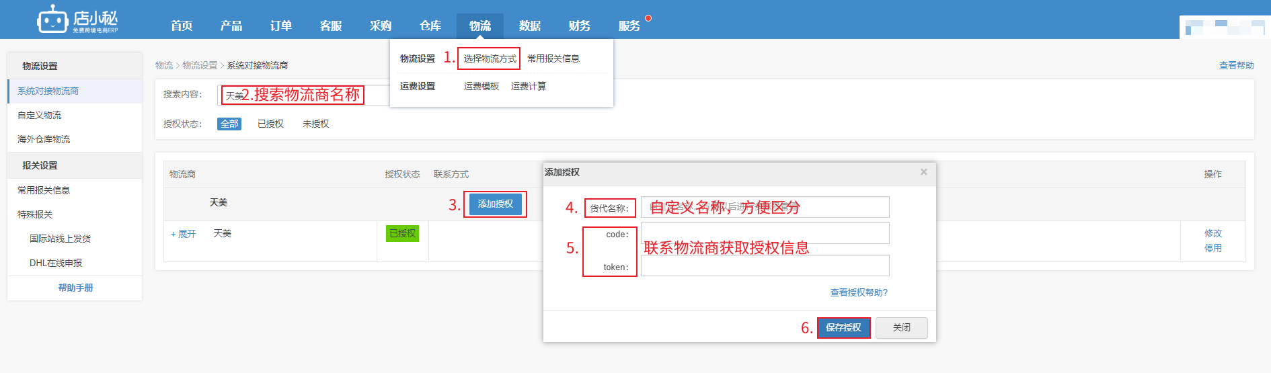This screenshot has height=373, width=1271.
Task: Choose 选择物流方式 in the dropdown menu
Action: click(x=490, y=58)
